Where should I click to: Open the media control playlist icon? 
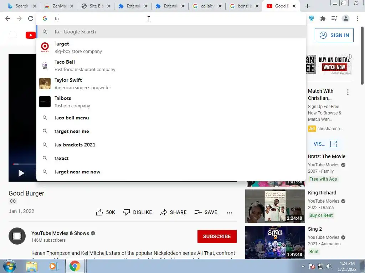click(x=334, y=18)
